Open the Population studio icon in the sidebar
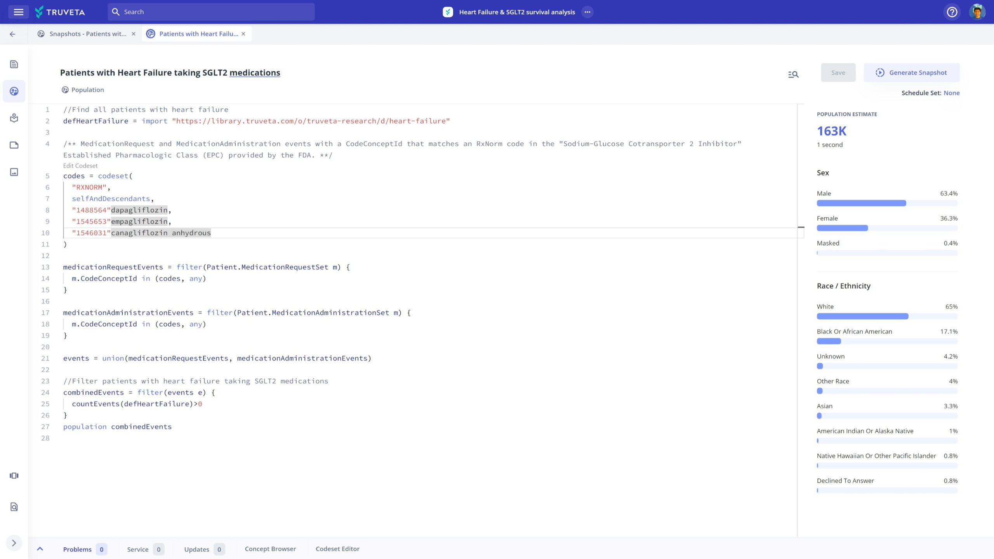The image size is (994, 559). tap(14, 91)
